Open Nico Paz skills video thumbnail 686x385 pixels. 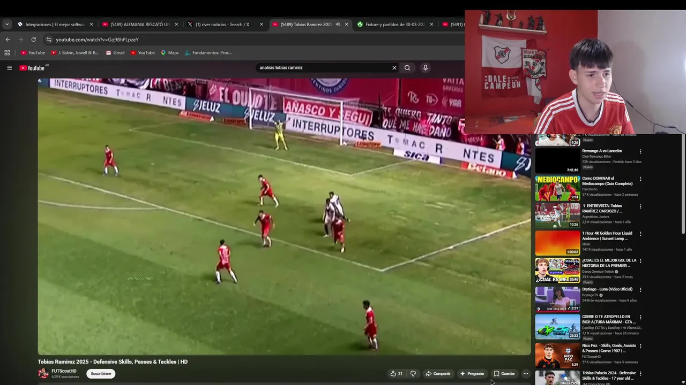click(557, 355)
